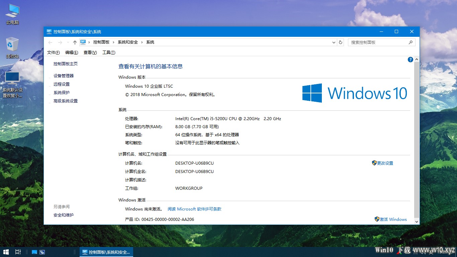Click the 更改设置 link
Screen dimensions: 457x257
385,163
